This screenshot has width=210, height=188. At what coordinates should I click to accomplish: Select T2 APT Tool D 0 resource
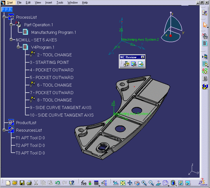pyautogui.click(x=30, y=145)
